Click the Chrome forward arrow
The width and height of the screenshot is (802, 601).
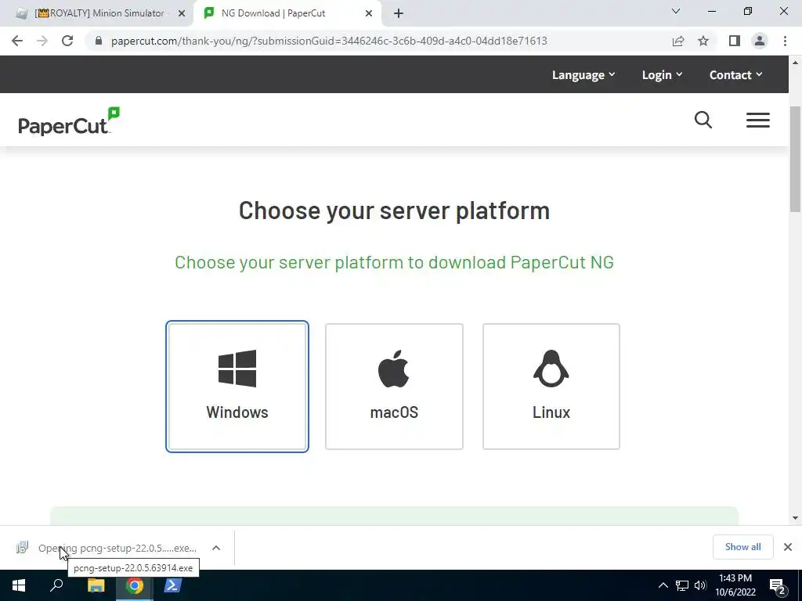point(42,41)
